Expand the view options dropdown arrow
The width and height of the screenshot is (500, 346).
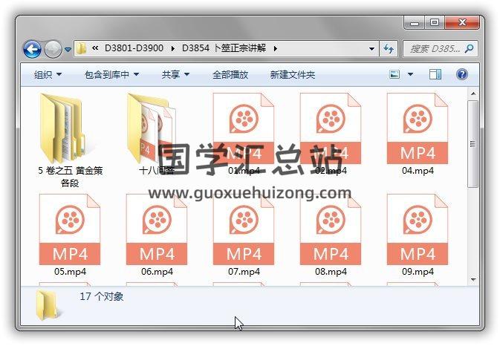click(410, 74)
